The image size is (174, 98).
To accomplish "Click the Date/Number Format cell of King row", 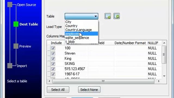I will [x=130, y=59].
